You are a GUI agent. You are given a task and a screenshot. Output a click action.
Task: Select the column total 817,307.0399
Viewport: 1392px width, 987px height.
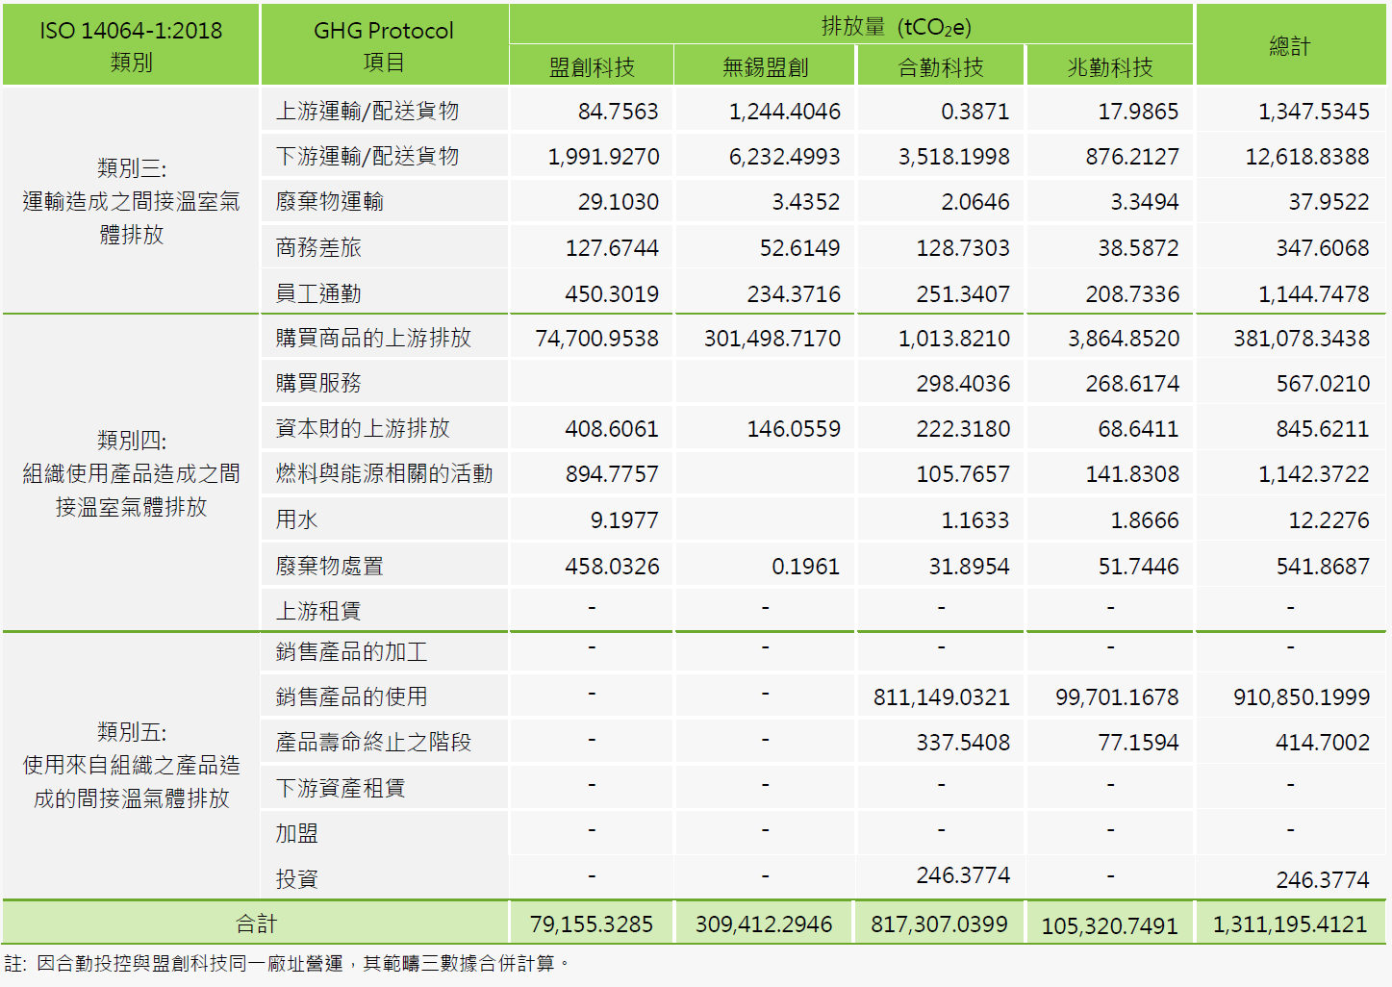pos(939,924)
